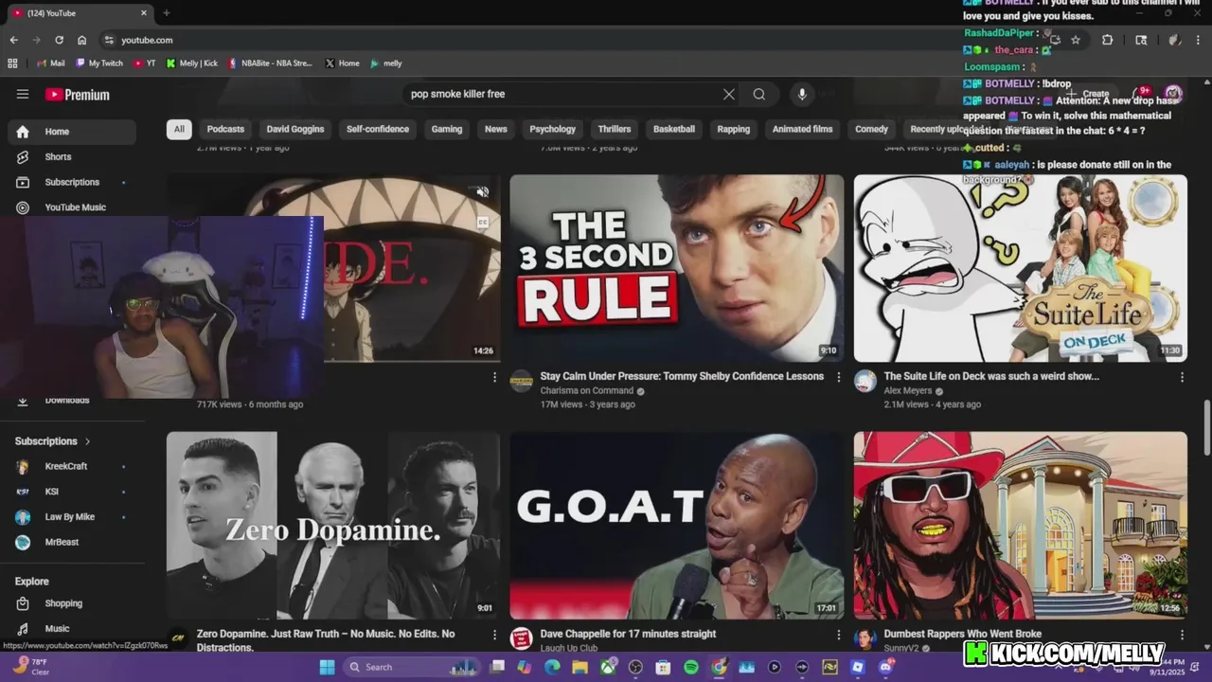Open the browser extensions puzzle icon

pyautogui.click(x=1107, y=40)
